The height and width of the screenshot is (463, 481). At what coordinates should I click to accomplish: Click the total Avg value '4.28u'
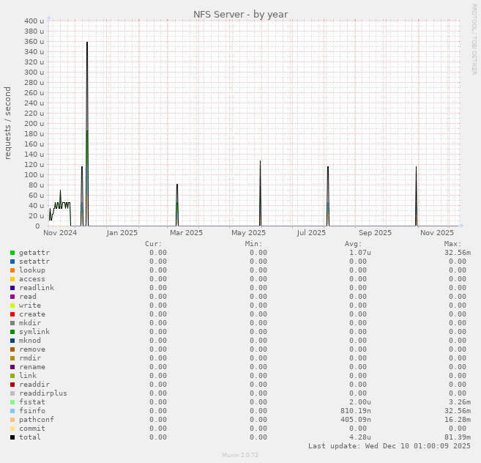360,437
